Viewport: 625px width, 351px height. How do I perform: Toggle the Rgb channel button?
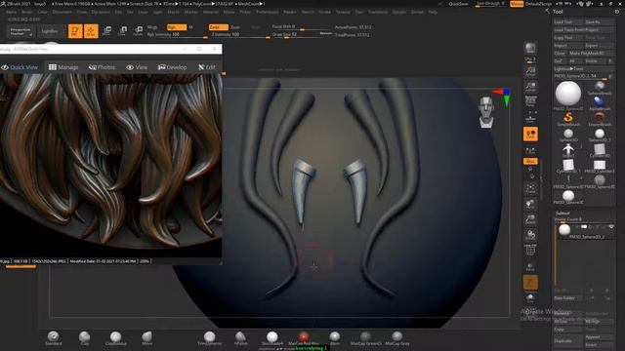click(x=177, y=27)
